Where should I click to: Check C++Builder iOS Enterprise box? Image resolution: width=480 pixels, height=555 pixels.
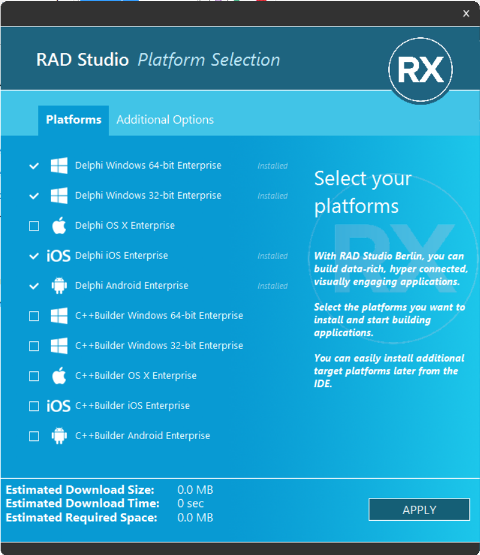click(34, 406)
